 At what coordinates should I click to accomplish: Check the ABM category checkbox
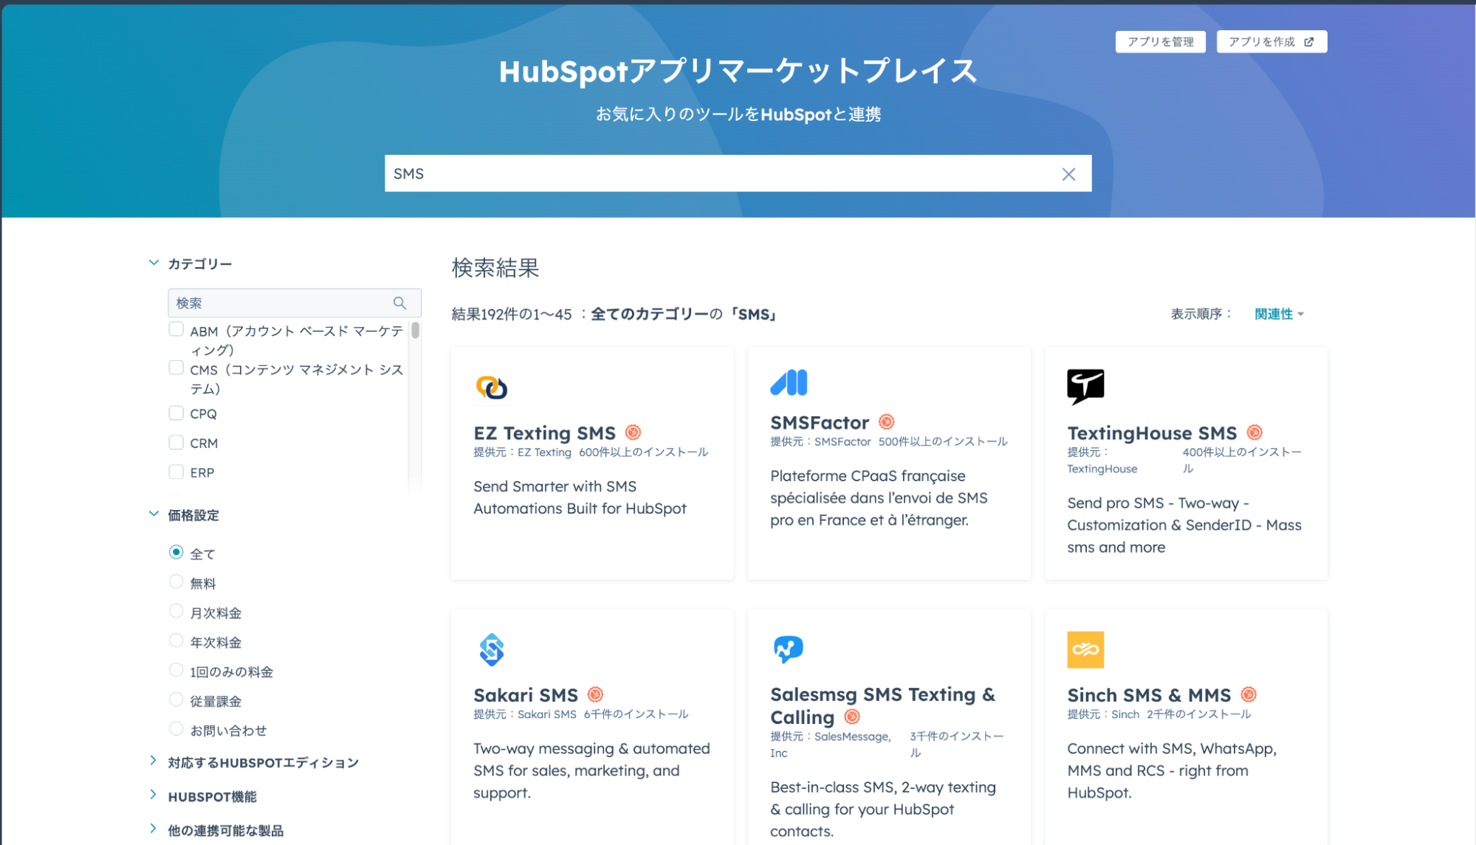[x=176, y=329]
